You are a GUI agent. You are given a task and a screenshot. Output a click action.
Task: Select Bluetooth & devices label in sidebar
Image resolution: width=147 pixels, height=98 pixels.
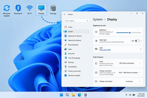75,36
